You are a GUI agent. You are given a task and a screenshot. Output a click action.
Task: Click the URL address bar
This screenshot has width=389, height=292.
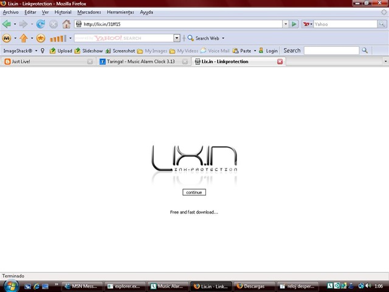[x=178, y=24]
